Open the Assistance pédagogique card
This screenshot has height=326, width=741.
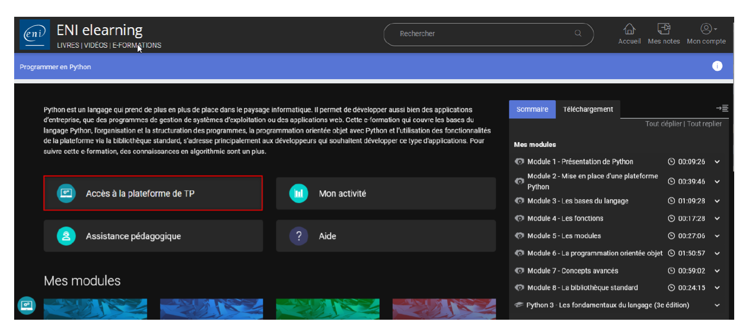(153, 236)
